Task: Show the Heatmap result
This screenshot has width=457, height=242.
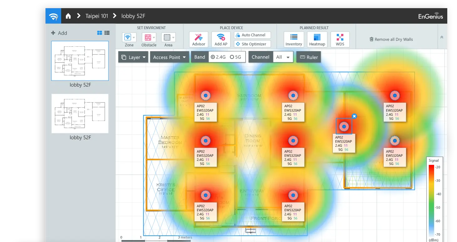Action: point(317,39)
